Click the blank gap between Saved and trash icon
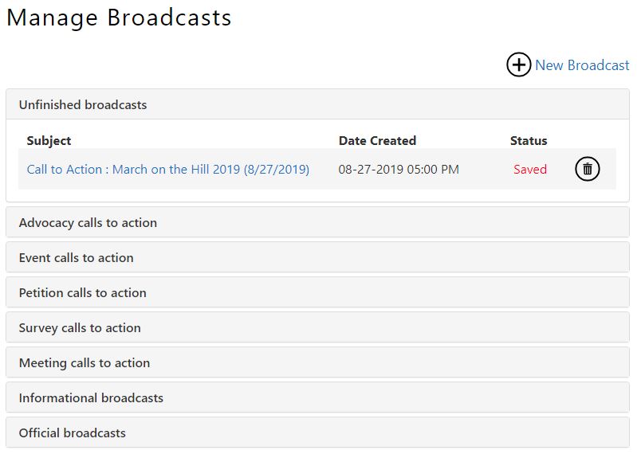Viewport: 637px width, 458px height. tap(560, 169)
